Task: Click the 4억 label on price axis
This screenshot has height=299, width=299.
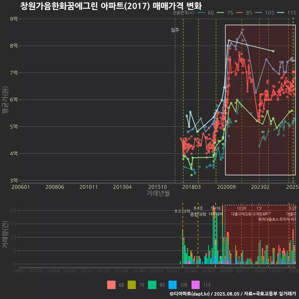Action: pos(14,154)
